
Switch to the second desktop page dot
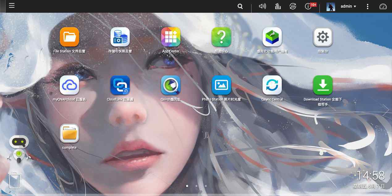click(196, 186)
